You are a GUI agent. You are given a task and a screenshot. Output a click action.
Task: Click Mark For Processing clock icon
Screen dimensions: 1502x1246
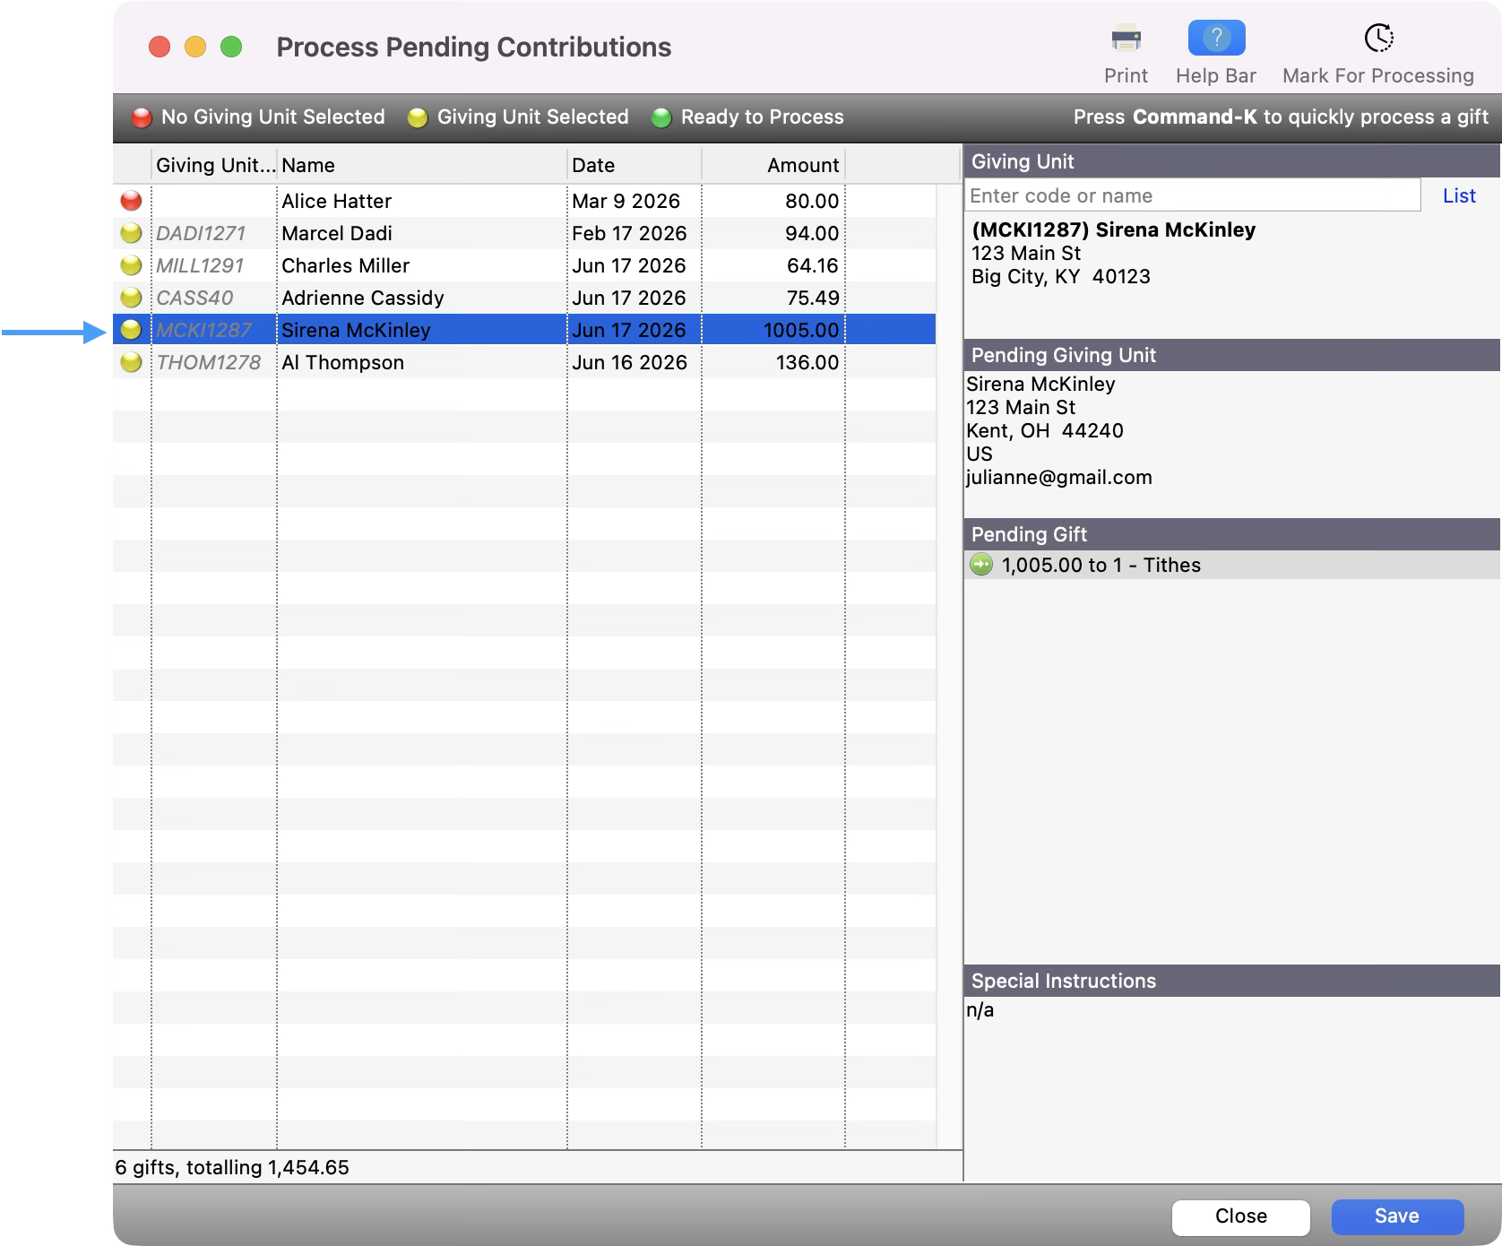point(1378,38)
